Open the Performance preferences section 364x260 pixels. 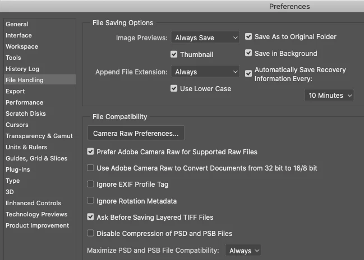coord(24,102)
